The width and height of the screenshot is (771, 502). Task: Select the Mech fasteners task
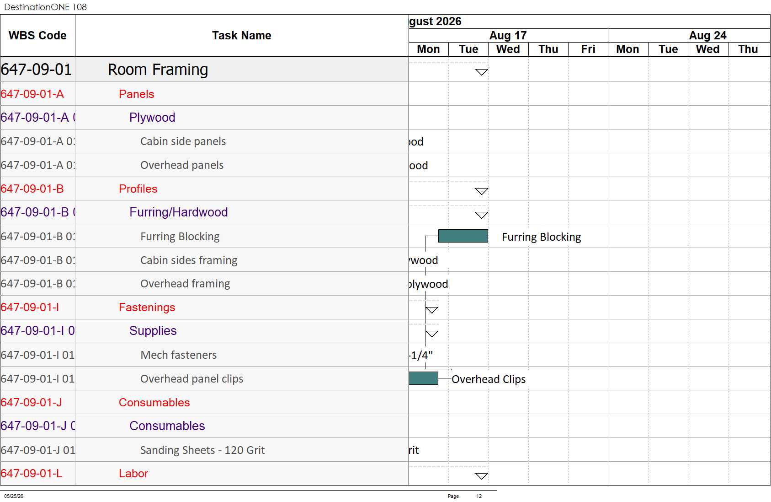204,355
